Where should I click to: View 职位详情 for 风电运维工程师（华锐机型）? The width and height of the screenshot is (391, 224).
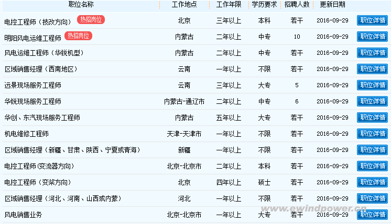click(372, 53)
